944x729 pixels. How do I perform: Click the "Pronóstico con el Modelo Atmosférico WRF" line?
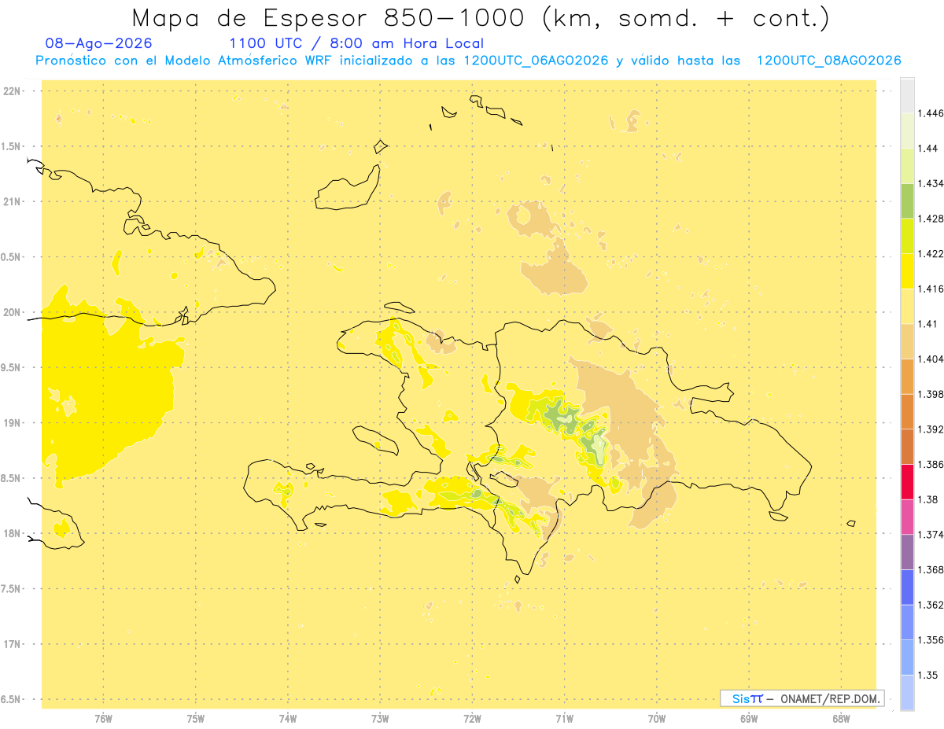(468, 61)
